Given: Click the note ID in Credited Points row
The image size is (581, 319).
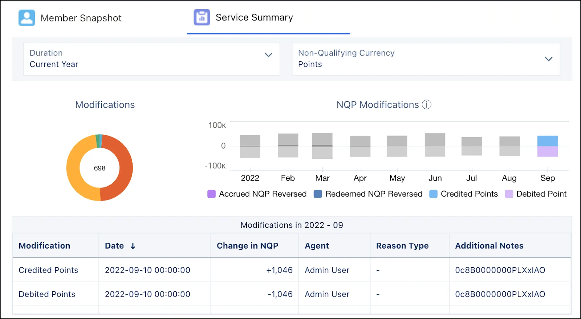Looking at the screenshot, I should [500, 270].
